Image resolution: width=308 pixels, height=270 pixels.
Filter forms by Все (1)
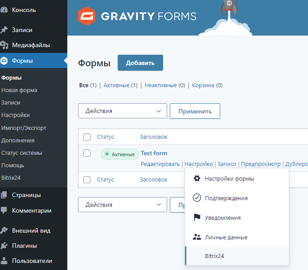[88, 85]
